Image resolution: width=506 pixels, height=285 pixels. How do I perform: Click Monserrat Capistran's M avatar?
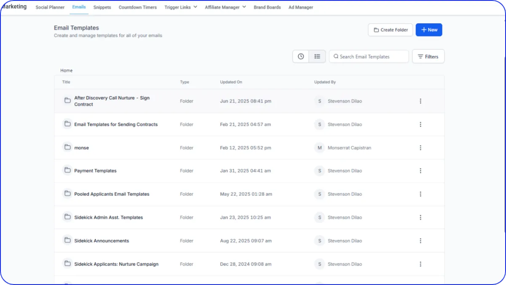coord(319,148)
